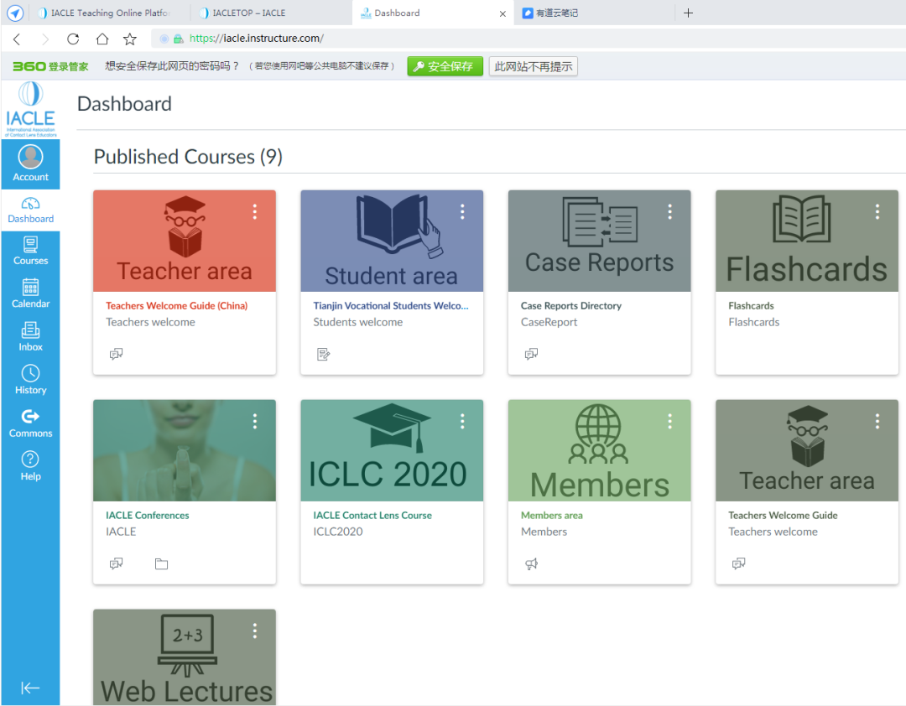This screenshot has width=906, height=706.
Task: Click the Announcements megaphone icon on Members area
Action: pos(531,564)
